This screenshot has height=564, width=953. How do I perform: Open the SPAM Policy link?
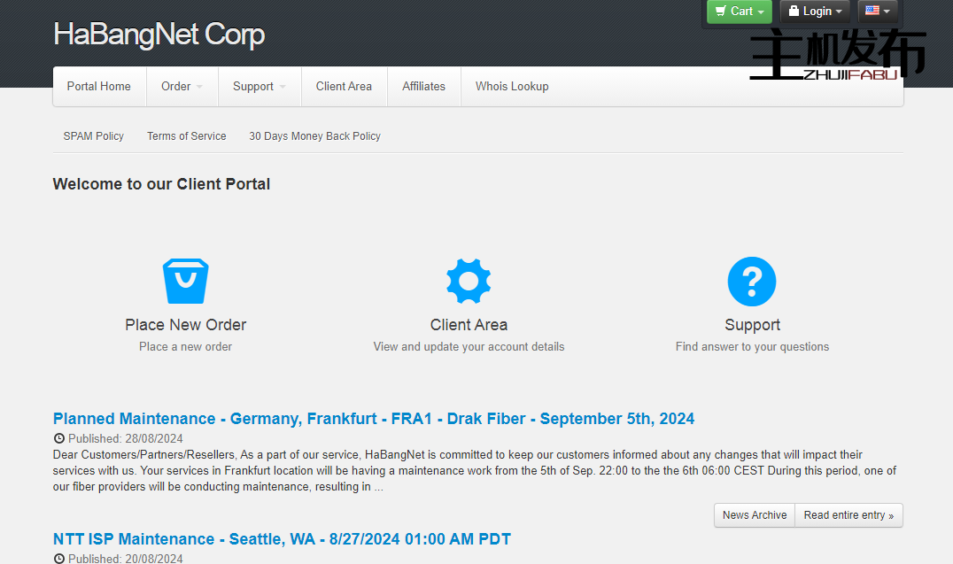94,136
